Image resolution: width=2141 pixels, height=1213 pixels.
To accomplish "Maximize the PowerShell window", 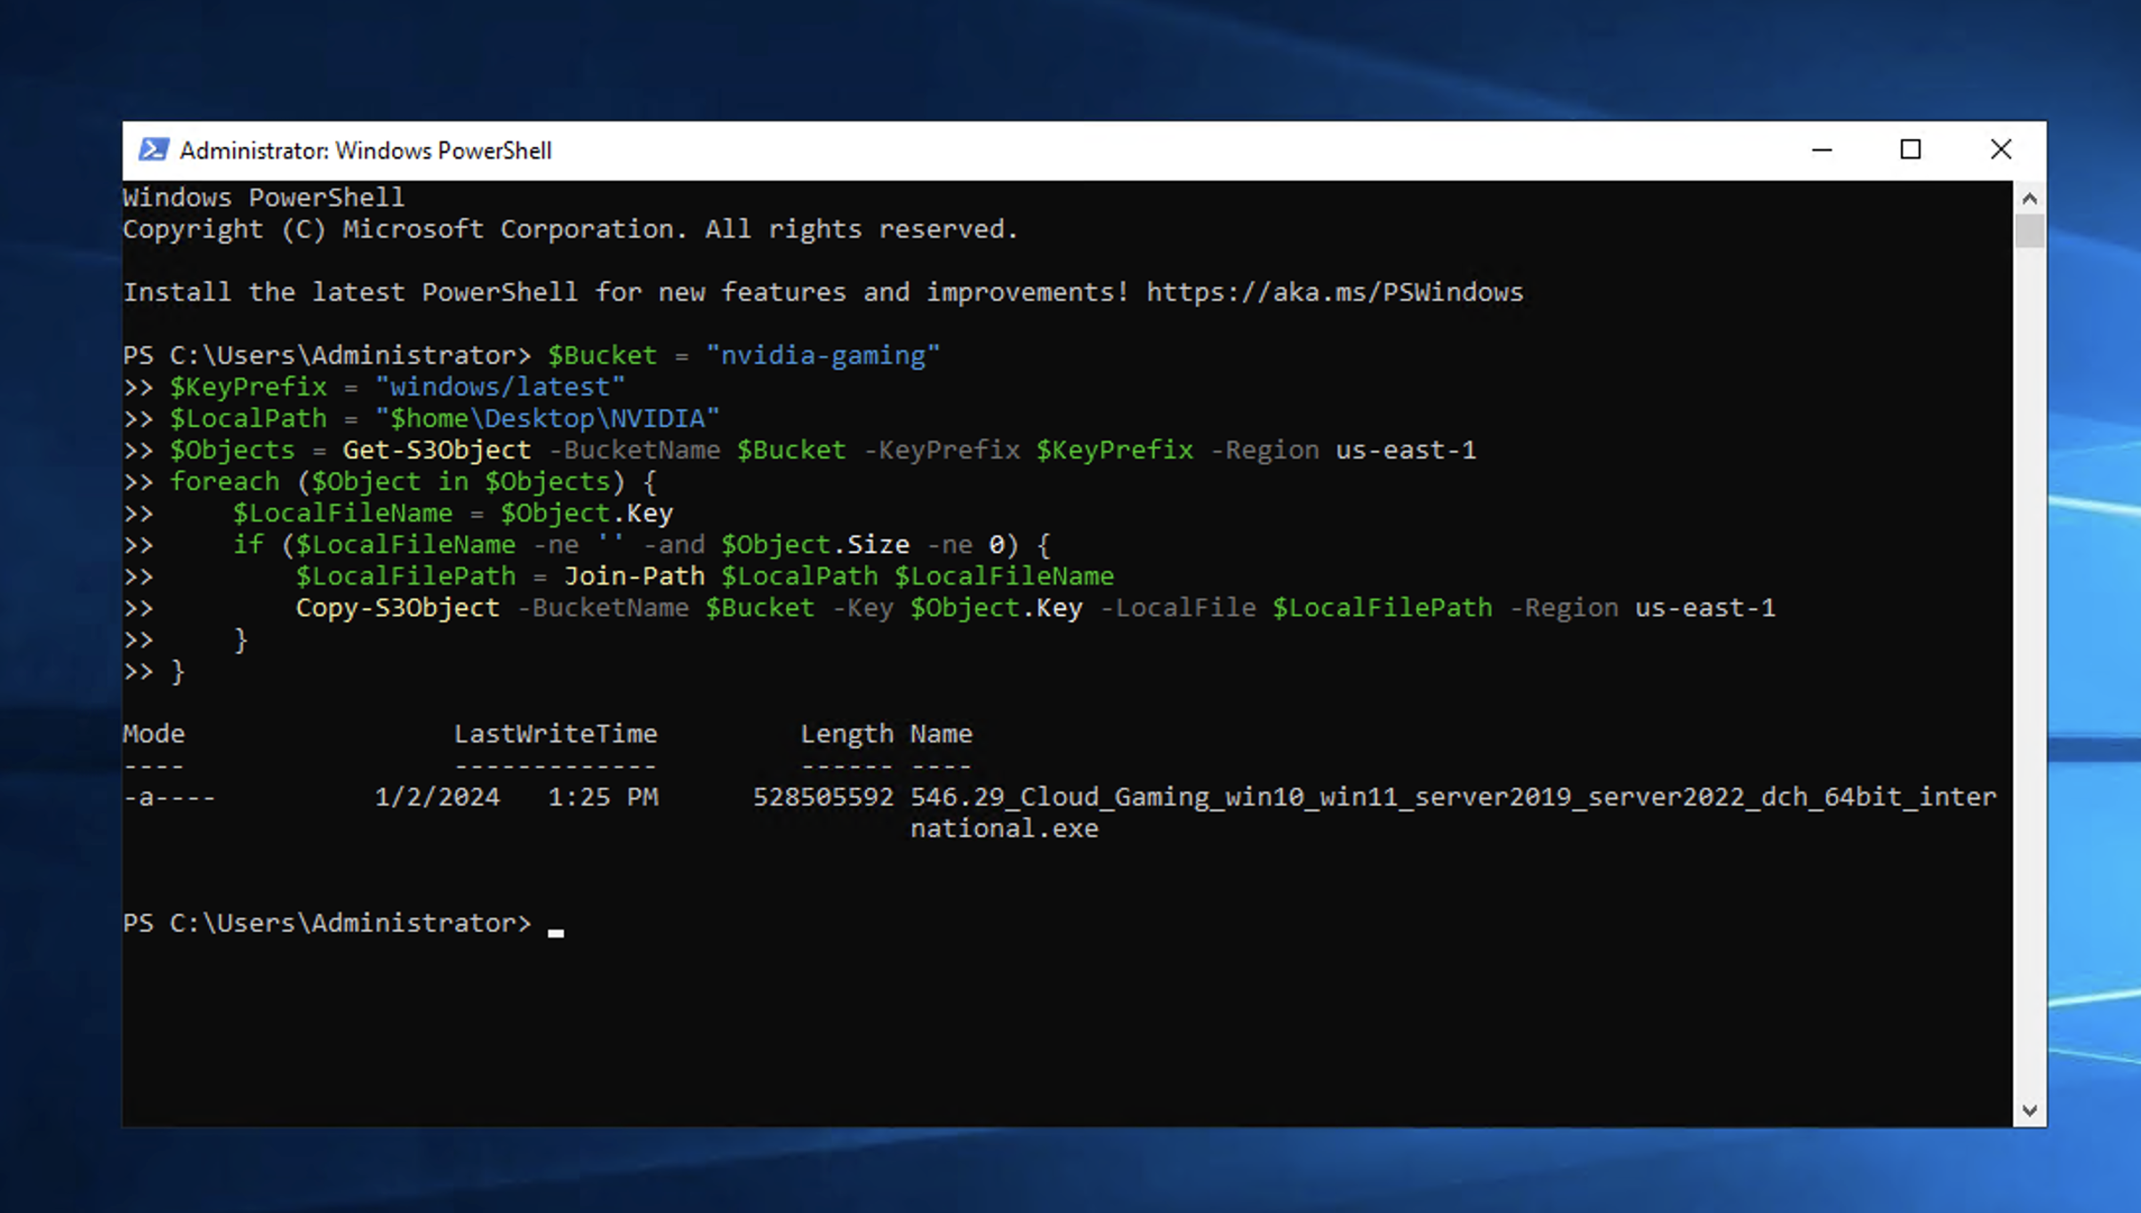I will click(1910, 149).
